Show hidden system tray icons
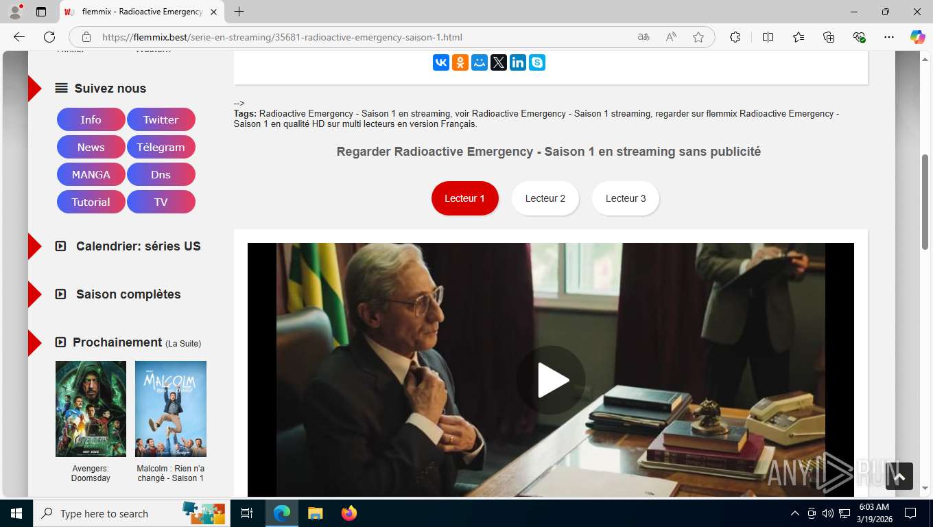This screenshot has width=933, height=527. coord(795,513)
